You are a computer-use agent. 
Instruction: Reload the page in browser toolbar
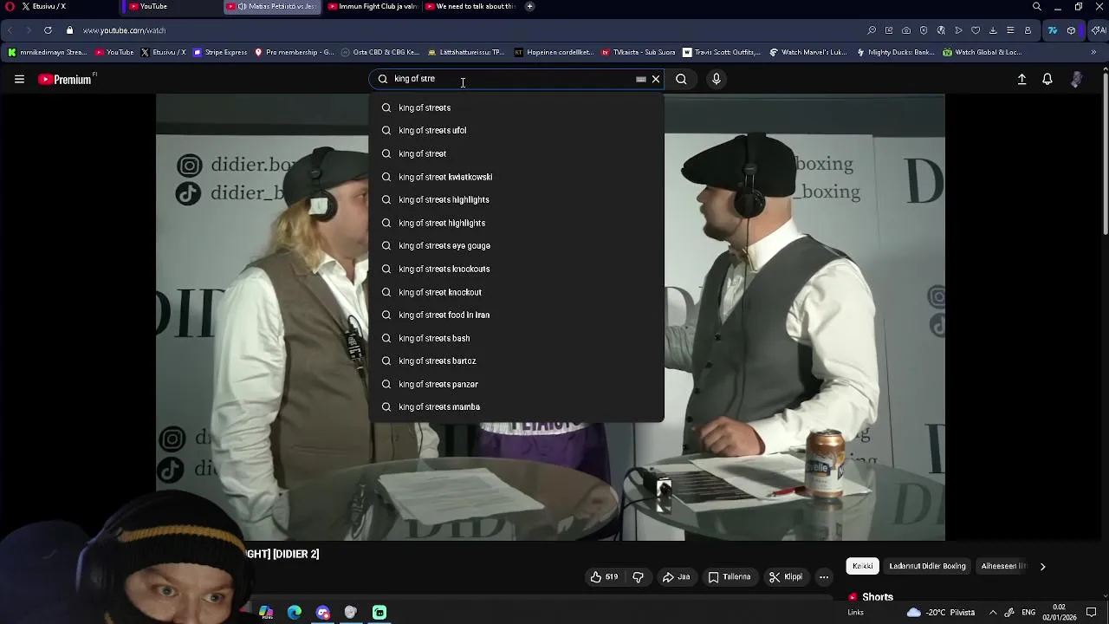[x=48, y=30]
